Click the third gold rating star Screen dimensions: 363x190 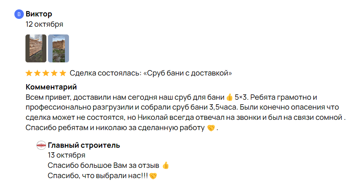point(46,73)
